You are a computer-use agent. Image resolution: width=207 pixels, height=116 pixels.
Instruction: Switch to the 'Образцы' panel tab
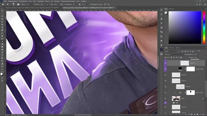[172, 9]
